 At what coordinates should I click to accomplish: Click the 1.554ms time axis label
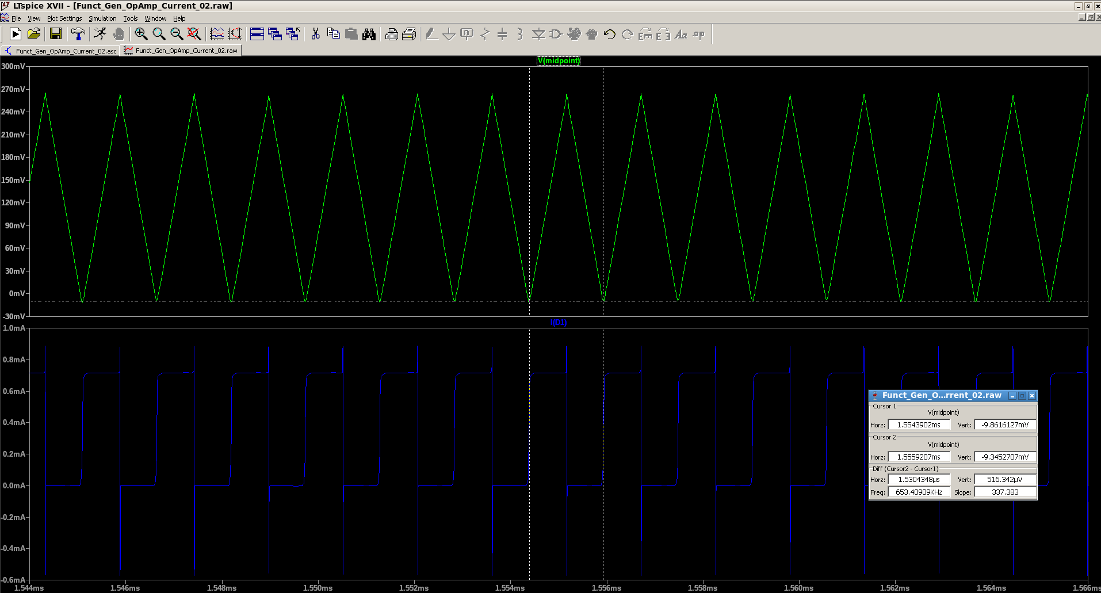[510, 588]
